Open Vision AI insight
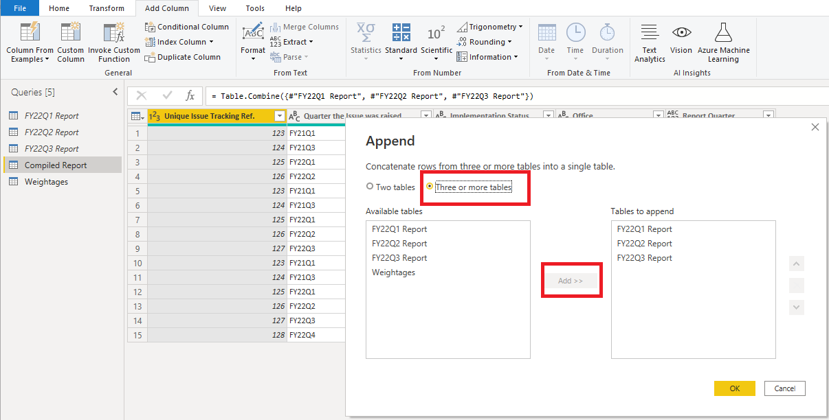The width and height of the screenshot is (829, 420). (681, 38)
